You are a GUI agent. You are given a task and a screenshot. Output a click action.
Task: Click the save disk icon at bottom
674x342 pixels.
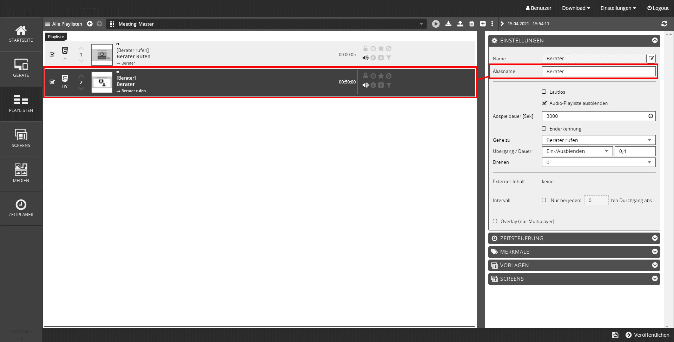(x=615, y=335)
